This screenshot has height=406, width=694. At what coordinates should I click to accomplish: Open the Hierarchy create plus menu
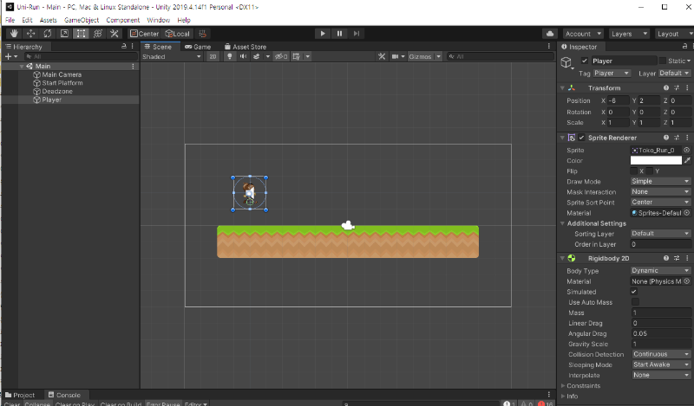tap(11, 56)
